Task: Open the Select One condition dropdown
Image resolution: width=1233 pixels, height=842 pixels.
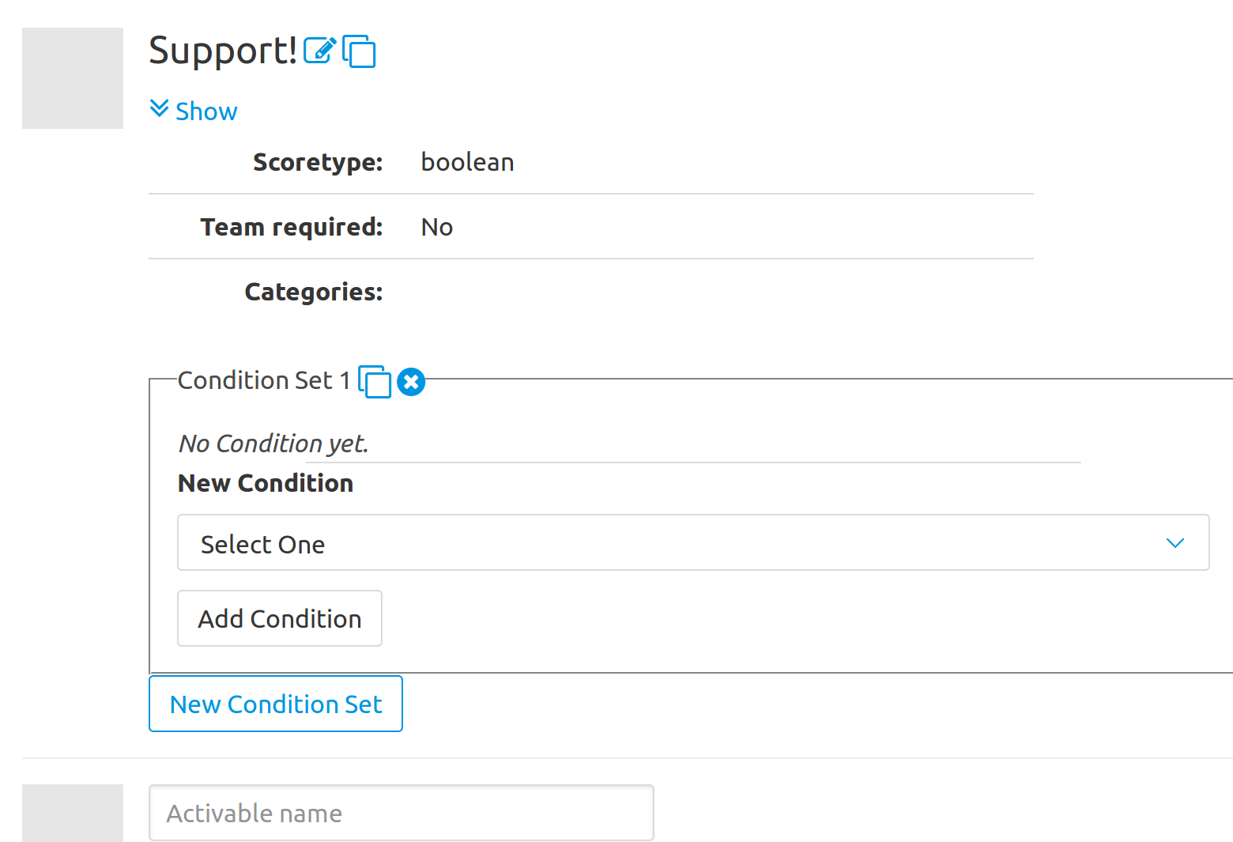Action: pyautogui.click(x=693, y=542)
